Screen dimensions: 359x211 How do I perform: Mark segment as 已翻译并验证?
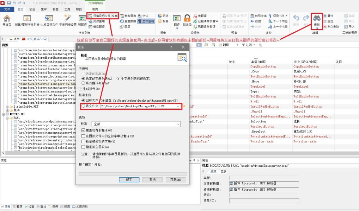(204, 27)
